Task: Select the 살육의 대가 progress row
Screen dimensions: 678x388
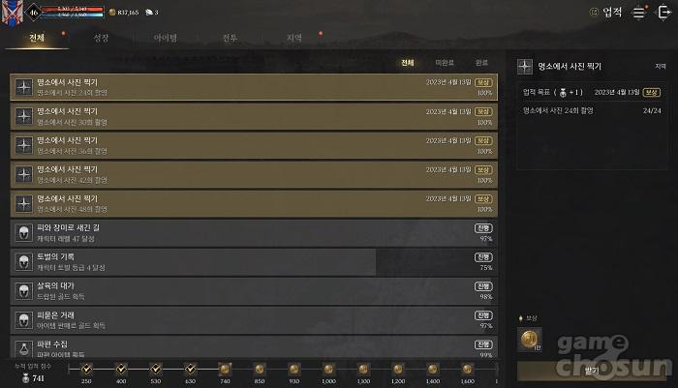Action: tap(254, 291)
